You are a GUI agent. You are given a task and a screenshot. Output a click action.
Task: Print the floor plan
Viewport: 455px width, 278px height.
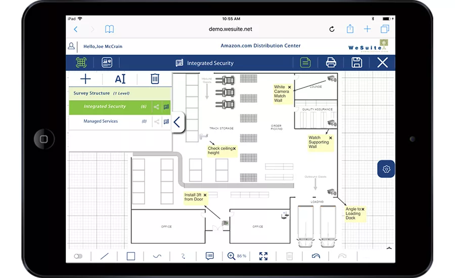pos(331,62)
